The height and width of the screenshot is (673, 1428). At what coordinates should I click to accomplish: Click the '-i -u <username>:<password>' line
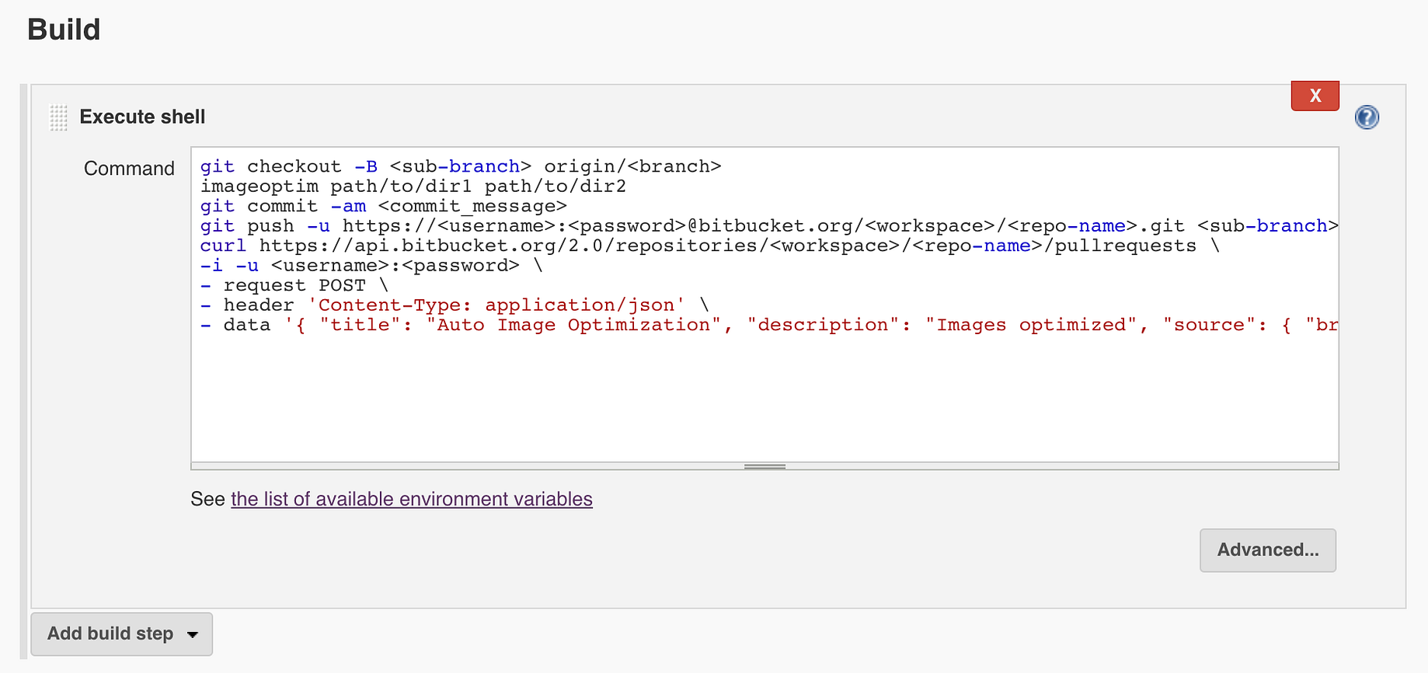(x=371, y=266)
